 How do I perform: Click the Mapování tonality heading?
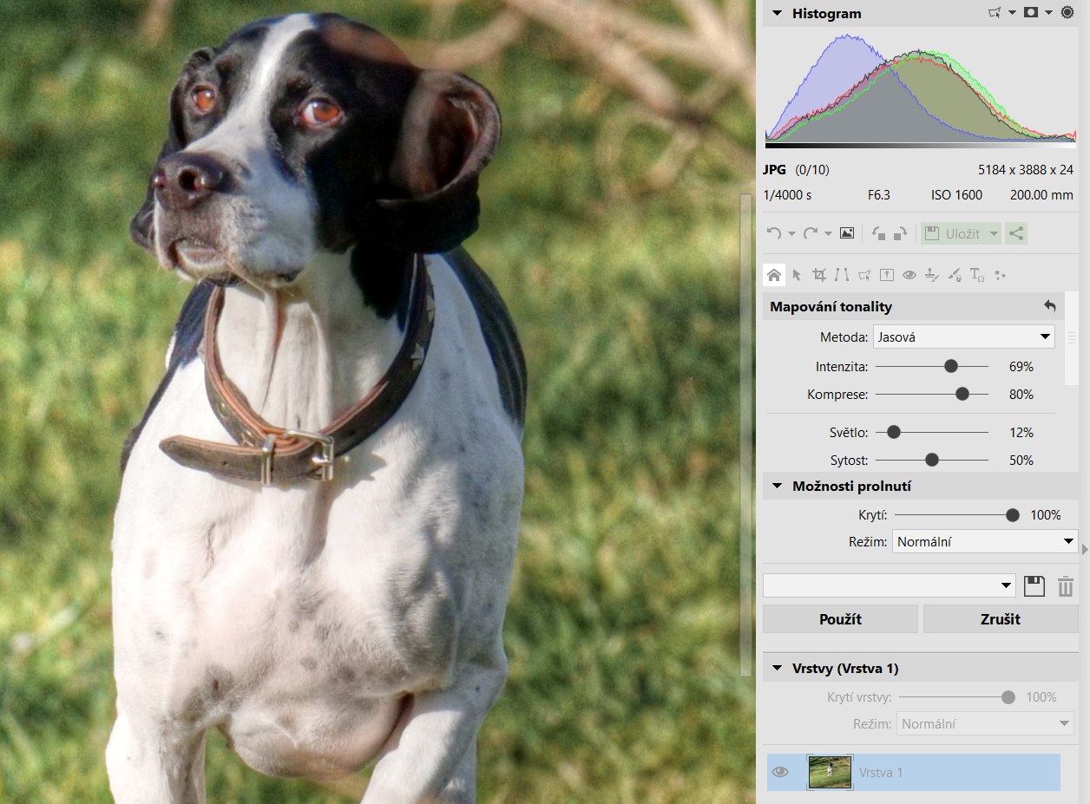[831, 306]
